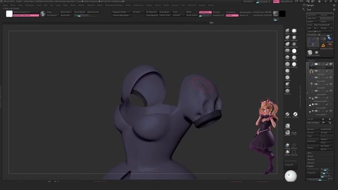Screen dimensions: 338x190
Task: Open the Preferences menu
Action: pos(138,5)
